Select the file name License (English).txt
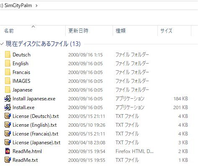The image size is (198, 166). click(35, 125)
